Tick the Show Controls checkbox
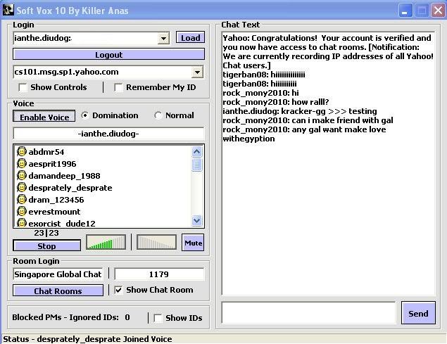The height and width of the screenshot is (344, 447). [23, 87]
